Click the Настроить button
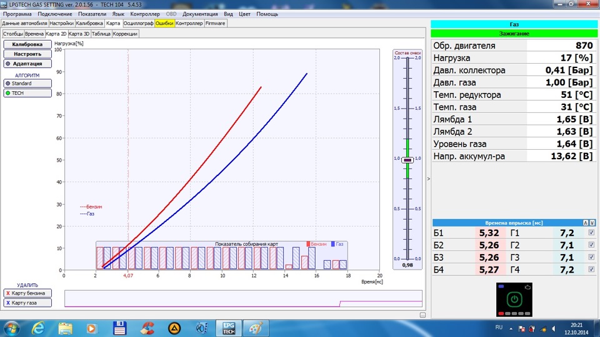This screenshot has width=600, height=337. (27, 54)
